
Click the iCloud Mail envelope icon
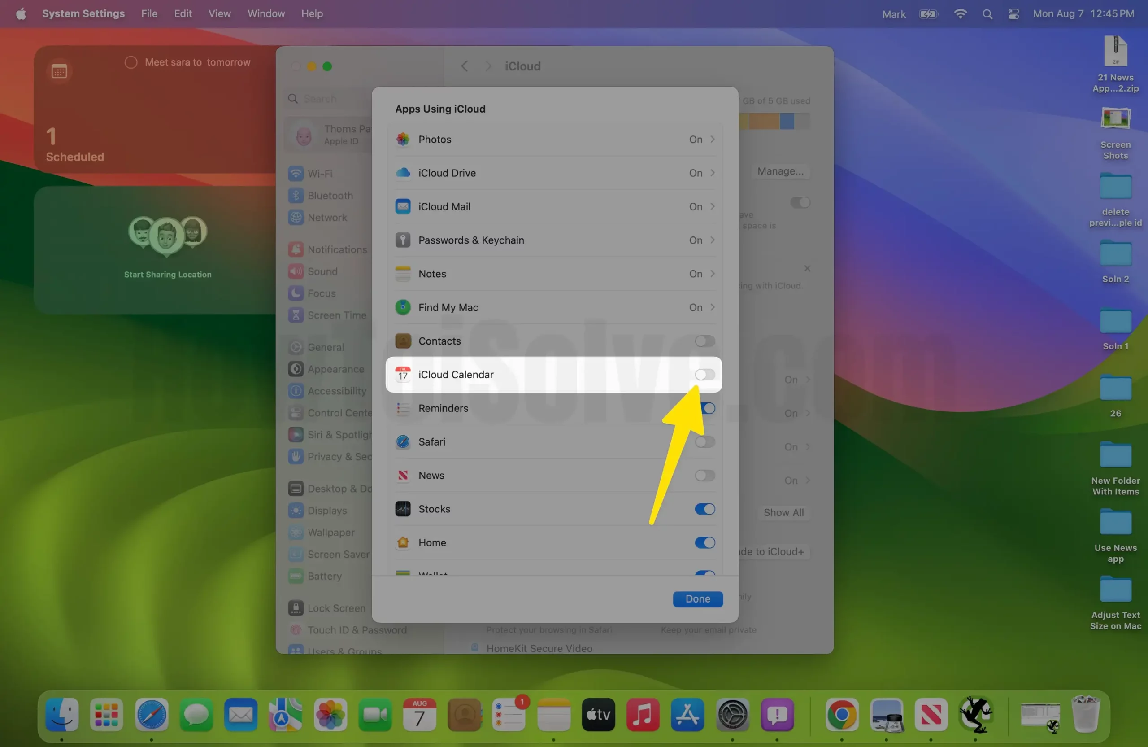(403, 206)
